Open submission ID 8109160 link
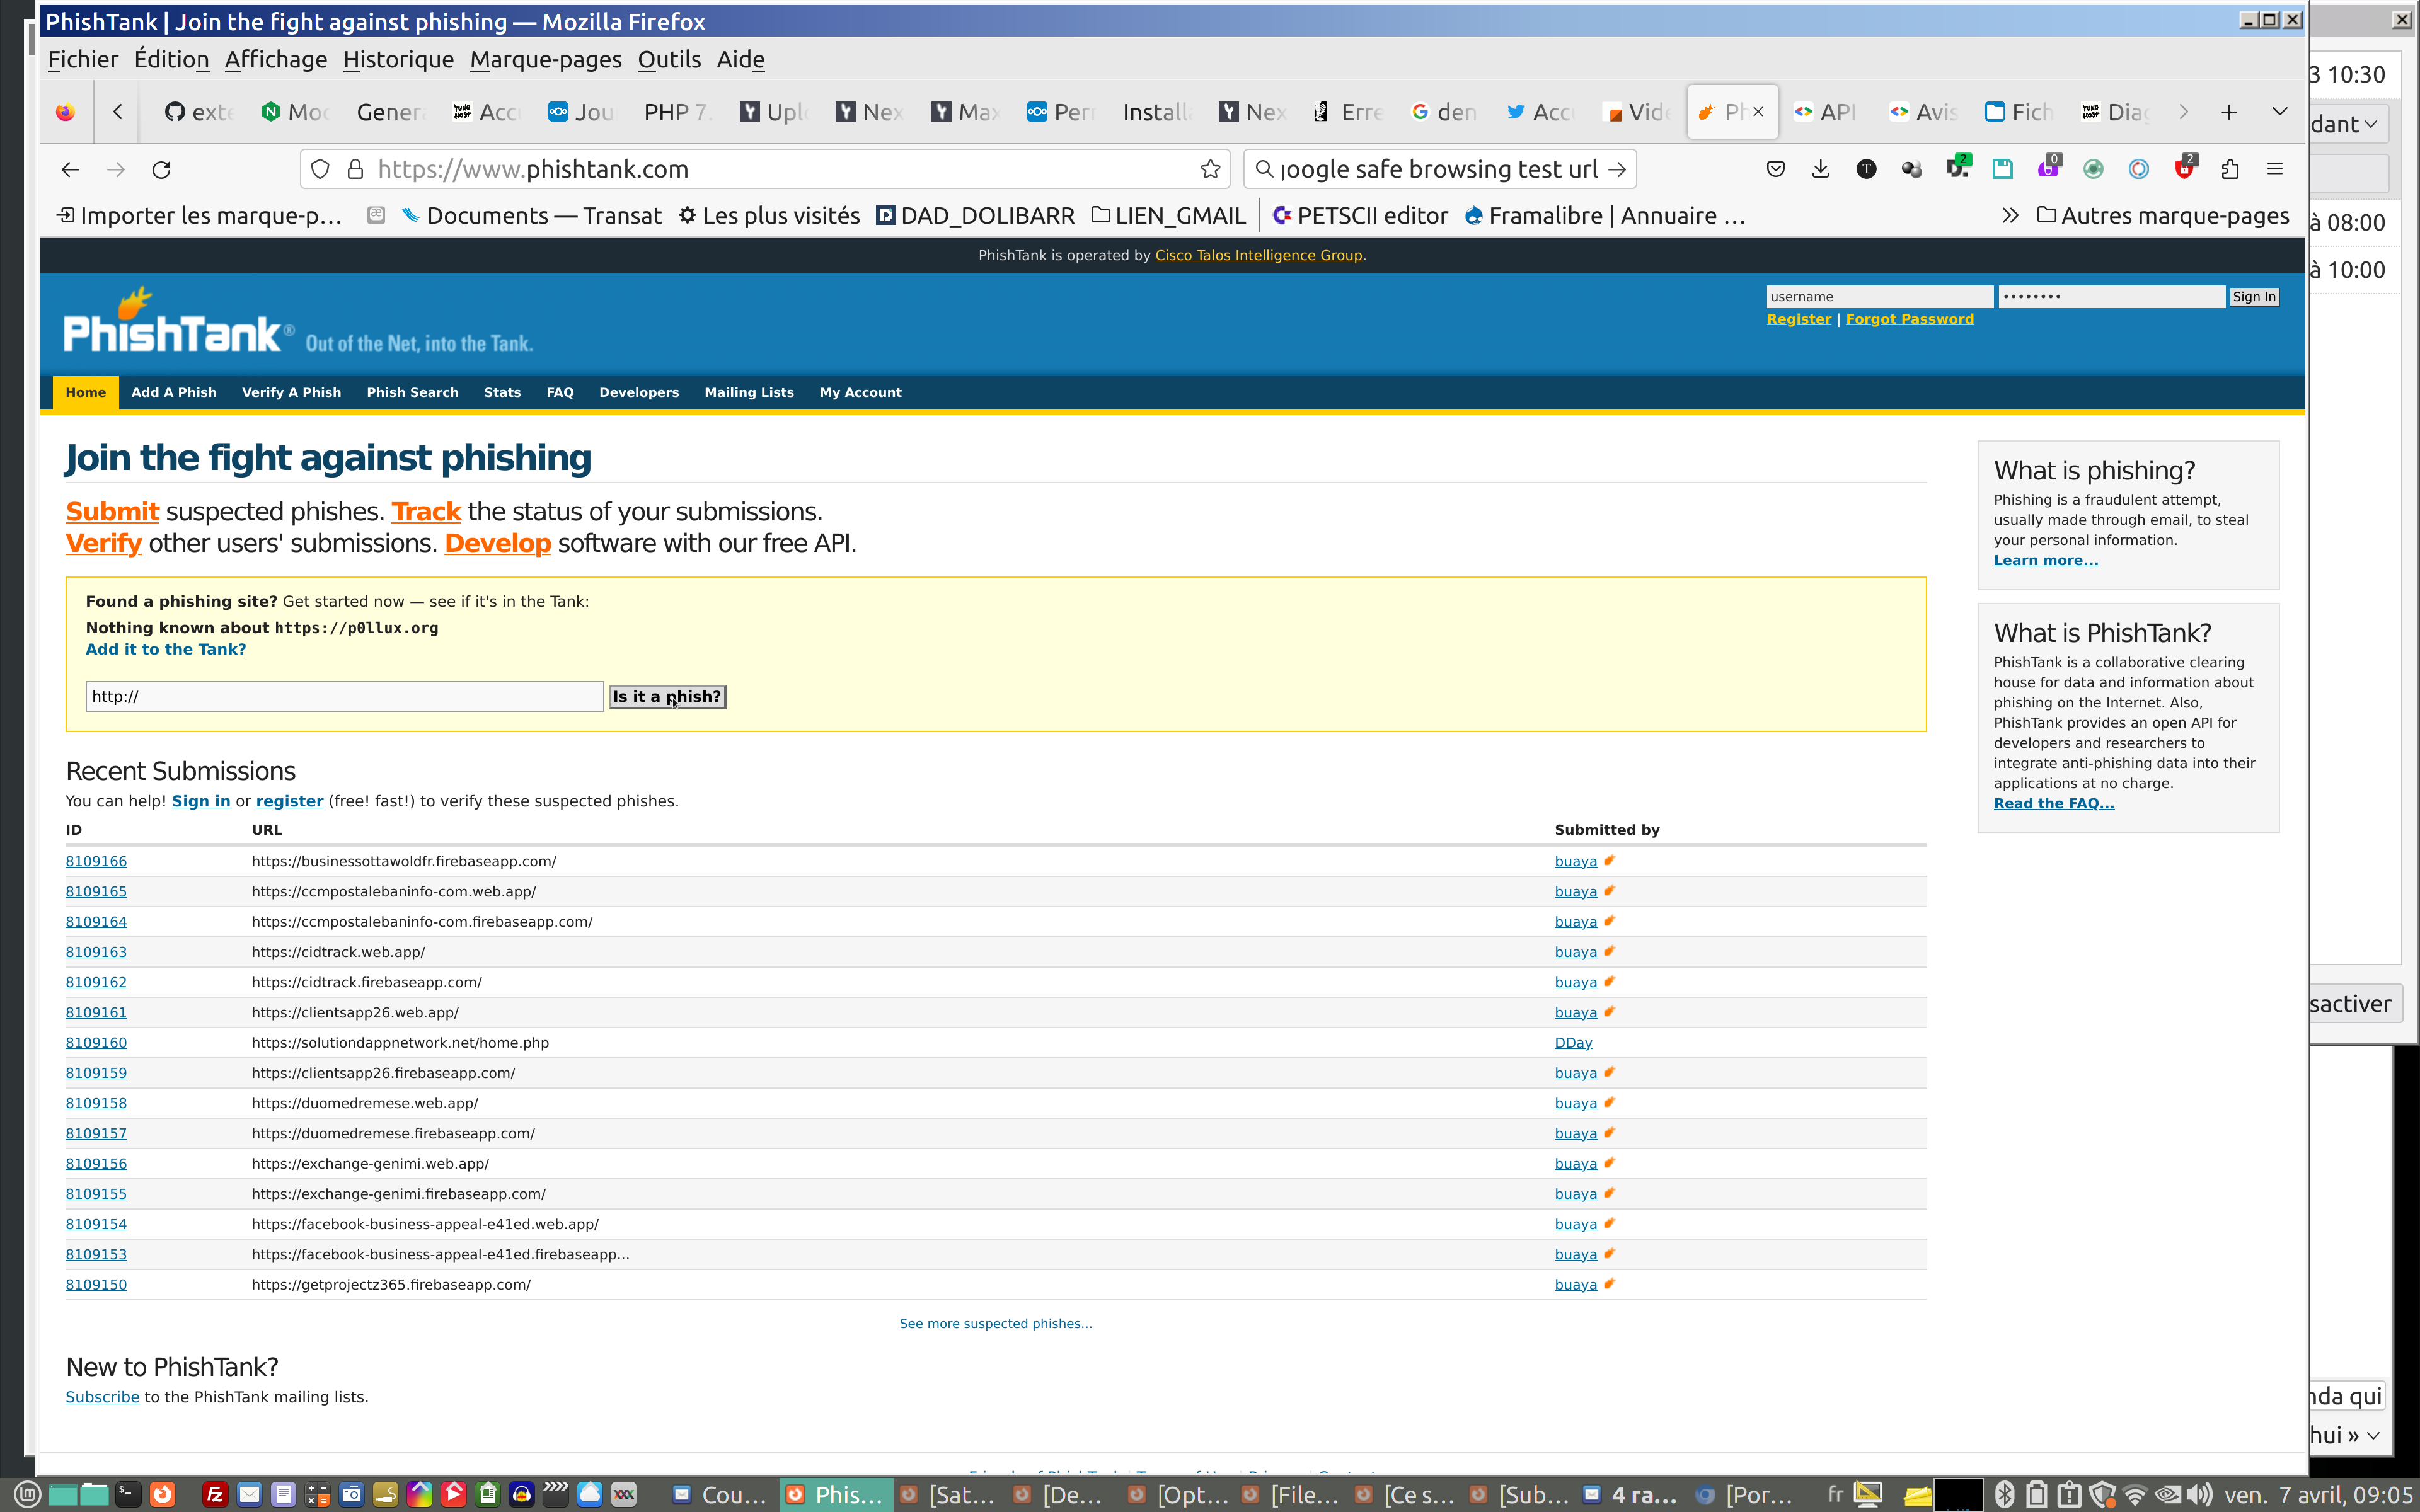Viewport: 2420px width, 1512px height. (96, 1042)
